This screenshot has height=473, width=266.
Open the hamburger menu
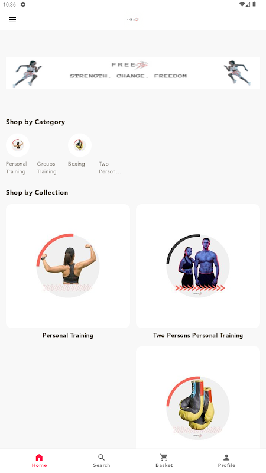12,20
